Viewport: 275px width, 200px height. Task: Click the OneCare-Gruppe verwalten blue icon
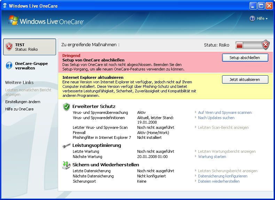tap(9, 65)
